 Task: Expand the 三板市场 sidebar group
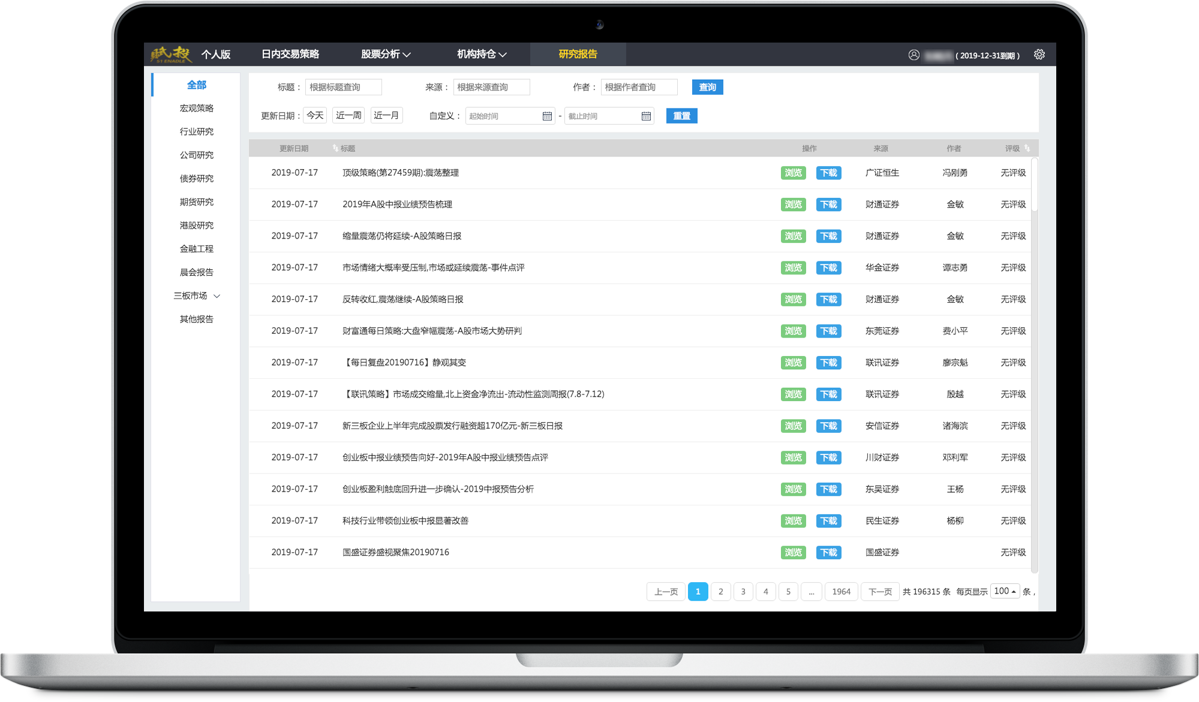coord(197,296)
